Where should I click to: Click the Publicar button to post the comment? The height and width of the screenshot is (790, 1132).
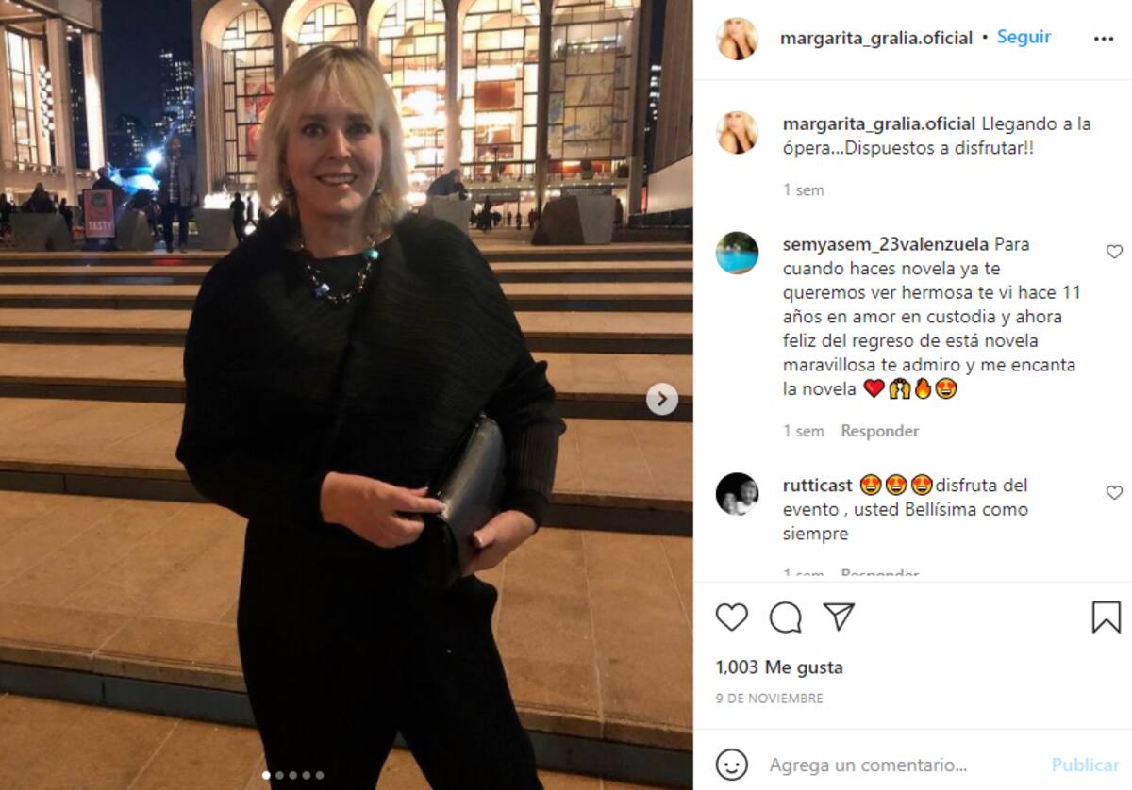pyautogui.click(x=1085, y=765)
